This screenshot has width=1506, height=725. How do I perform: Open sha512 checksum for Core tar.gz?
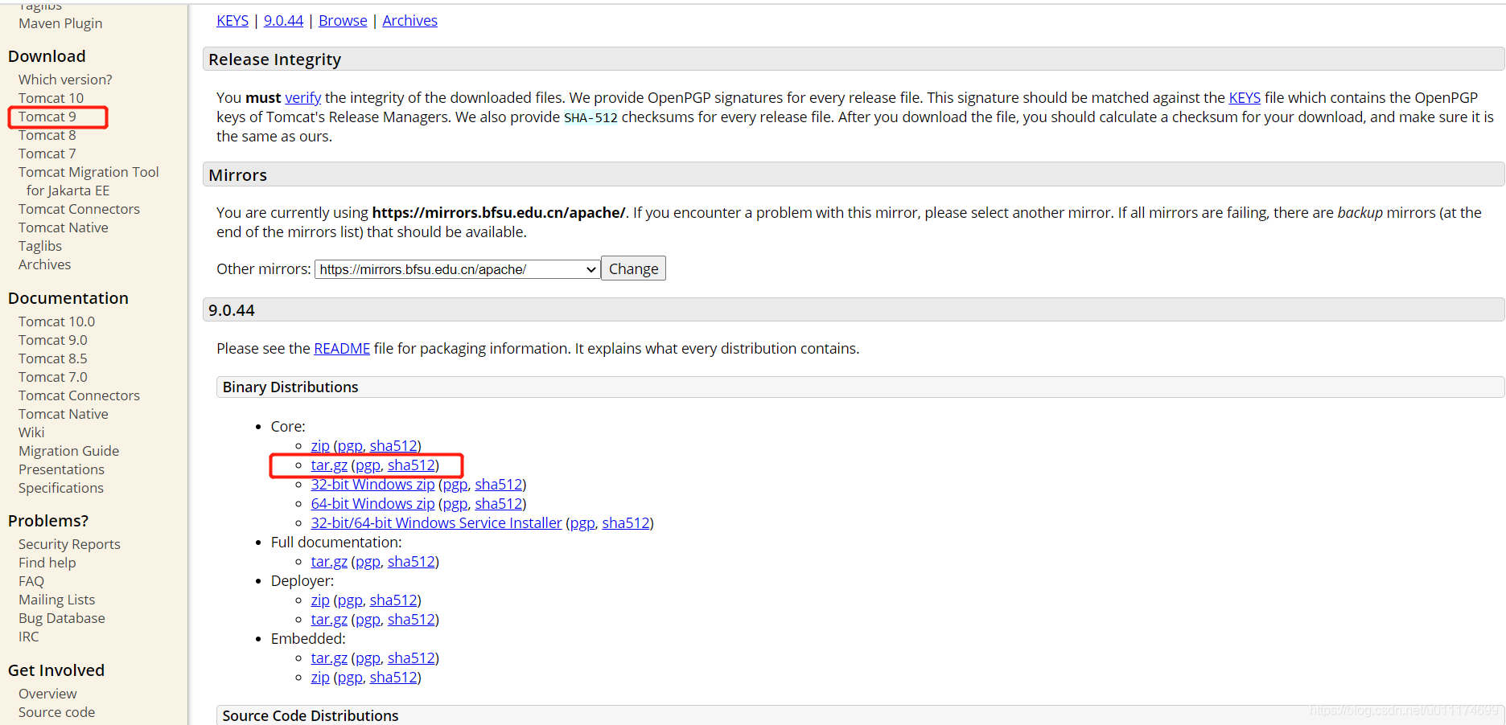coord(411,465)
